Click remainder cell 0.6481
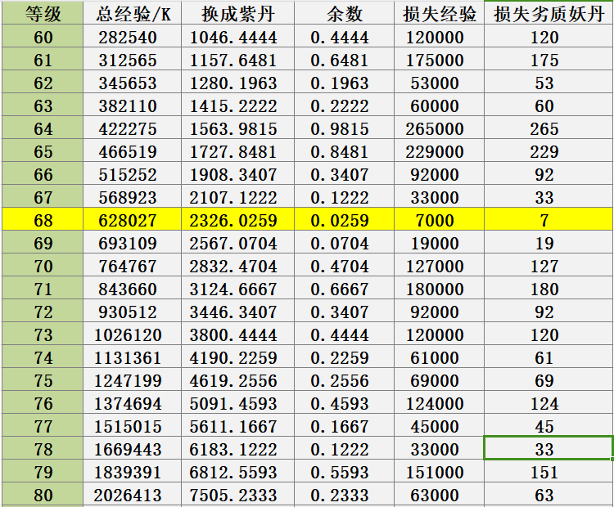The image size is (614, 507). pos(344,60)
